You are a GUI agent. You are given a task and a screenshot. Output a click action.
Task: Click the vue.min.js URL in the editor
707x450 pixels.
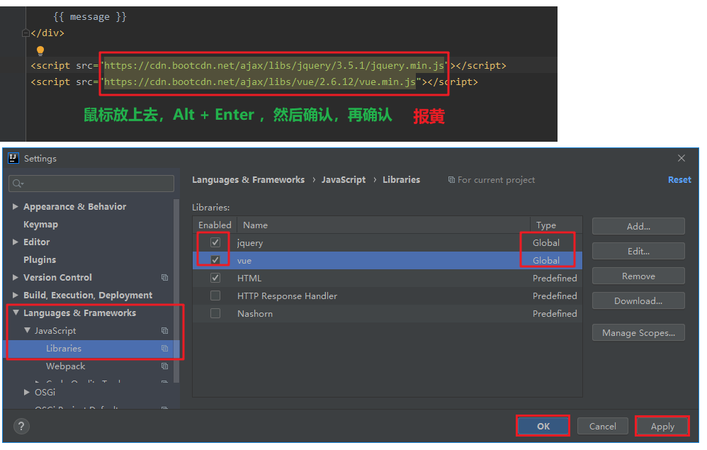260,82
